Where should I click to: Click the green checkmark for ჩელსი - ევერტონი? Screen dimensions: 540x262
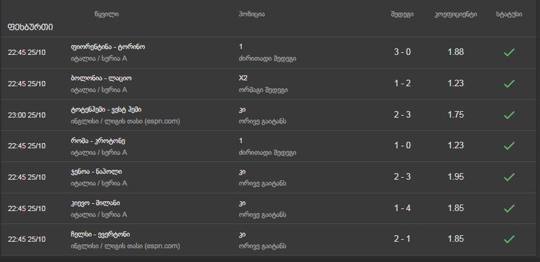pyautogui.click(x=509, y=239)
